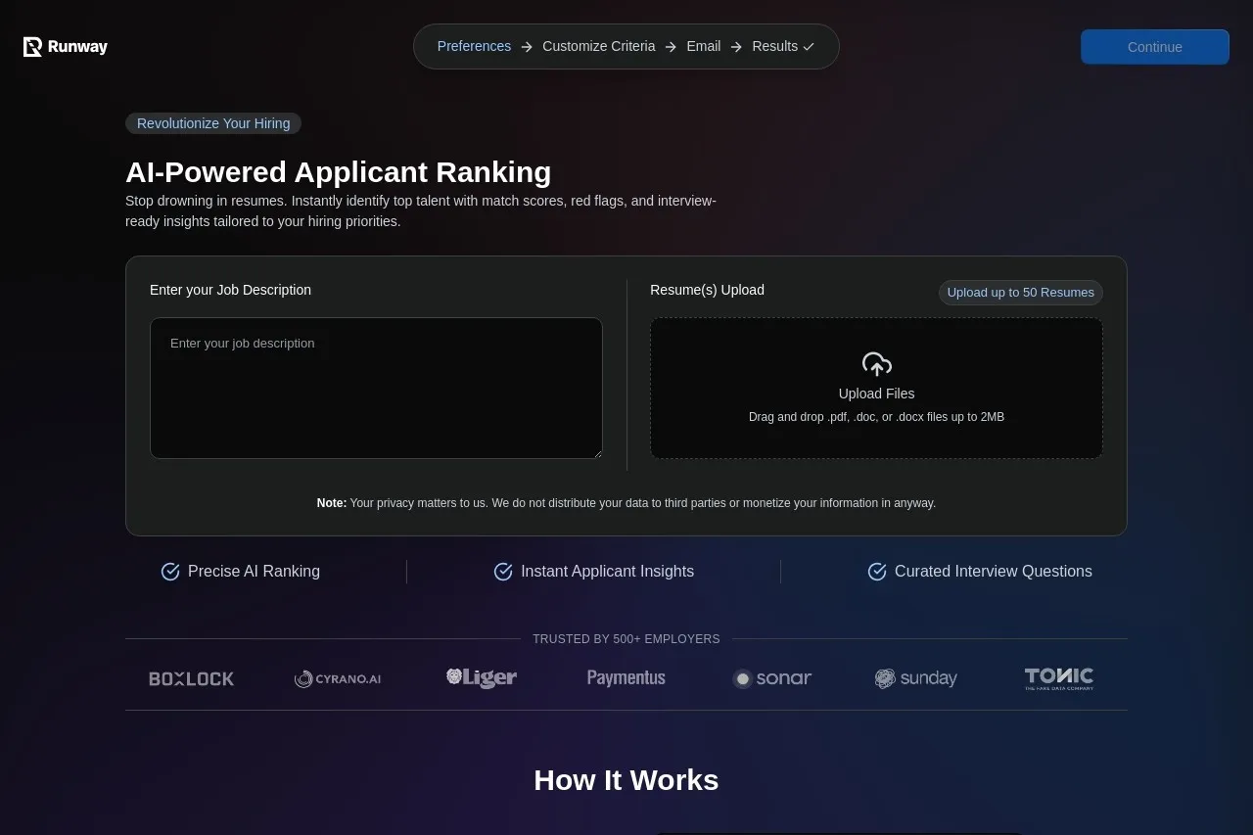Click the Cyrano.AI employer logo
This screenshot has width=1253, height=835.
(338, 678)
